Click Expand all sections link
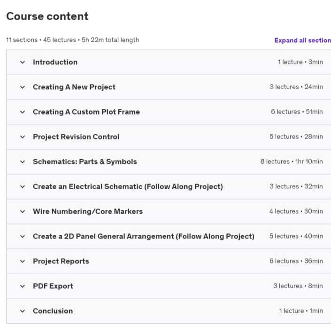The height and width of the screenshot is (331, 331). (302, 40)
